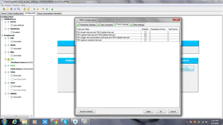Open Skype from the taskbar

65,122
